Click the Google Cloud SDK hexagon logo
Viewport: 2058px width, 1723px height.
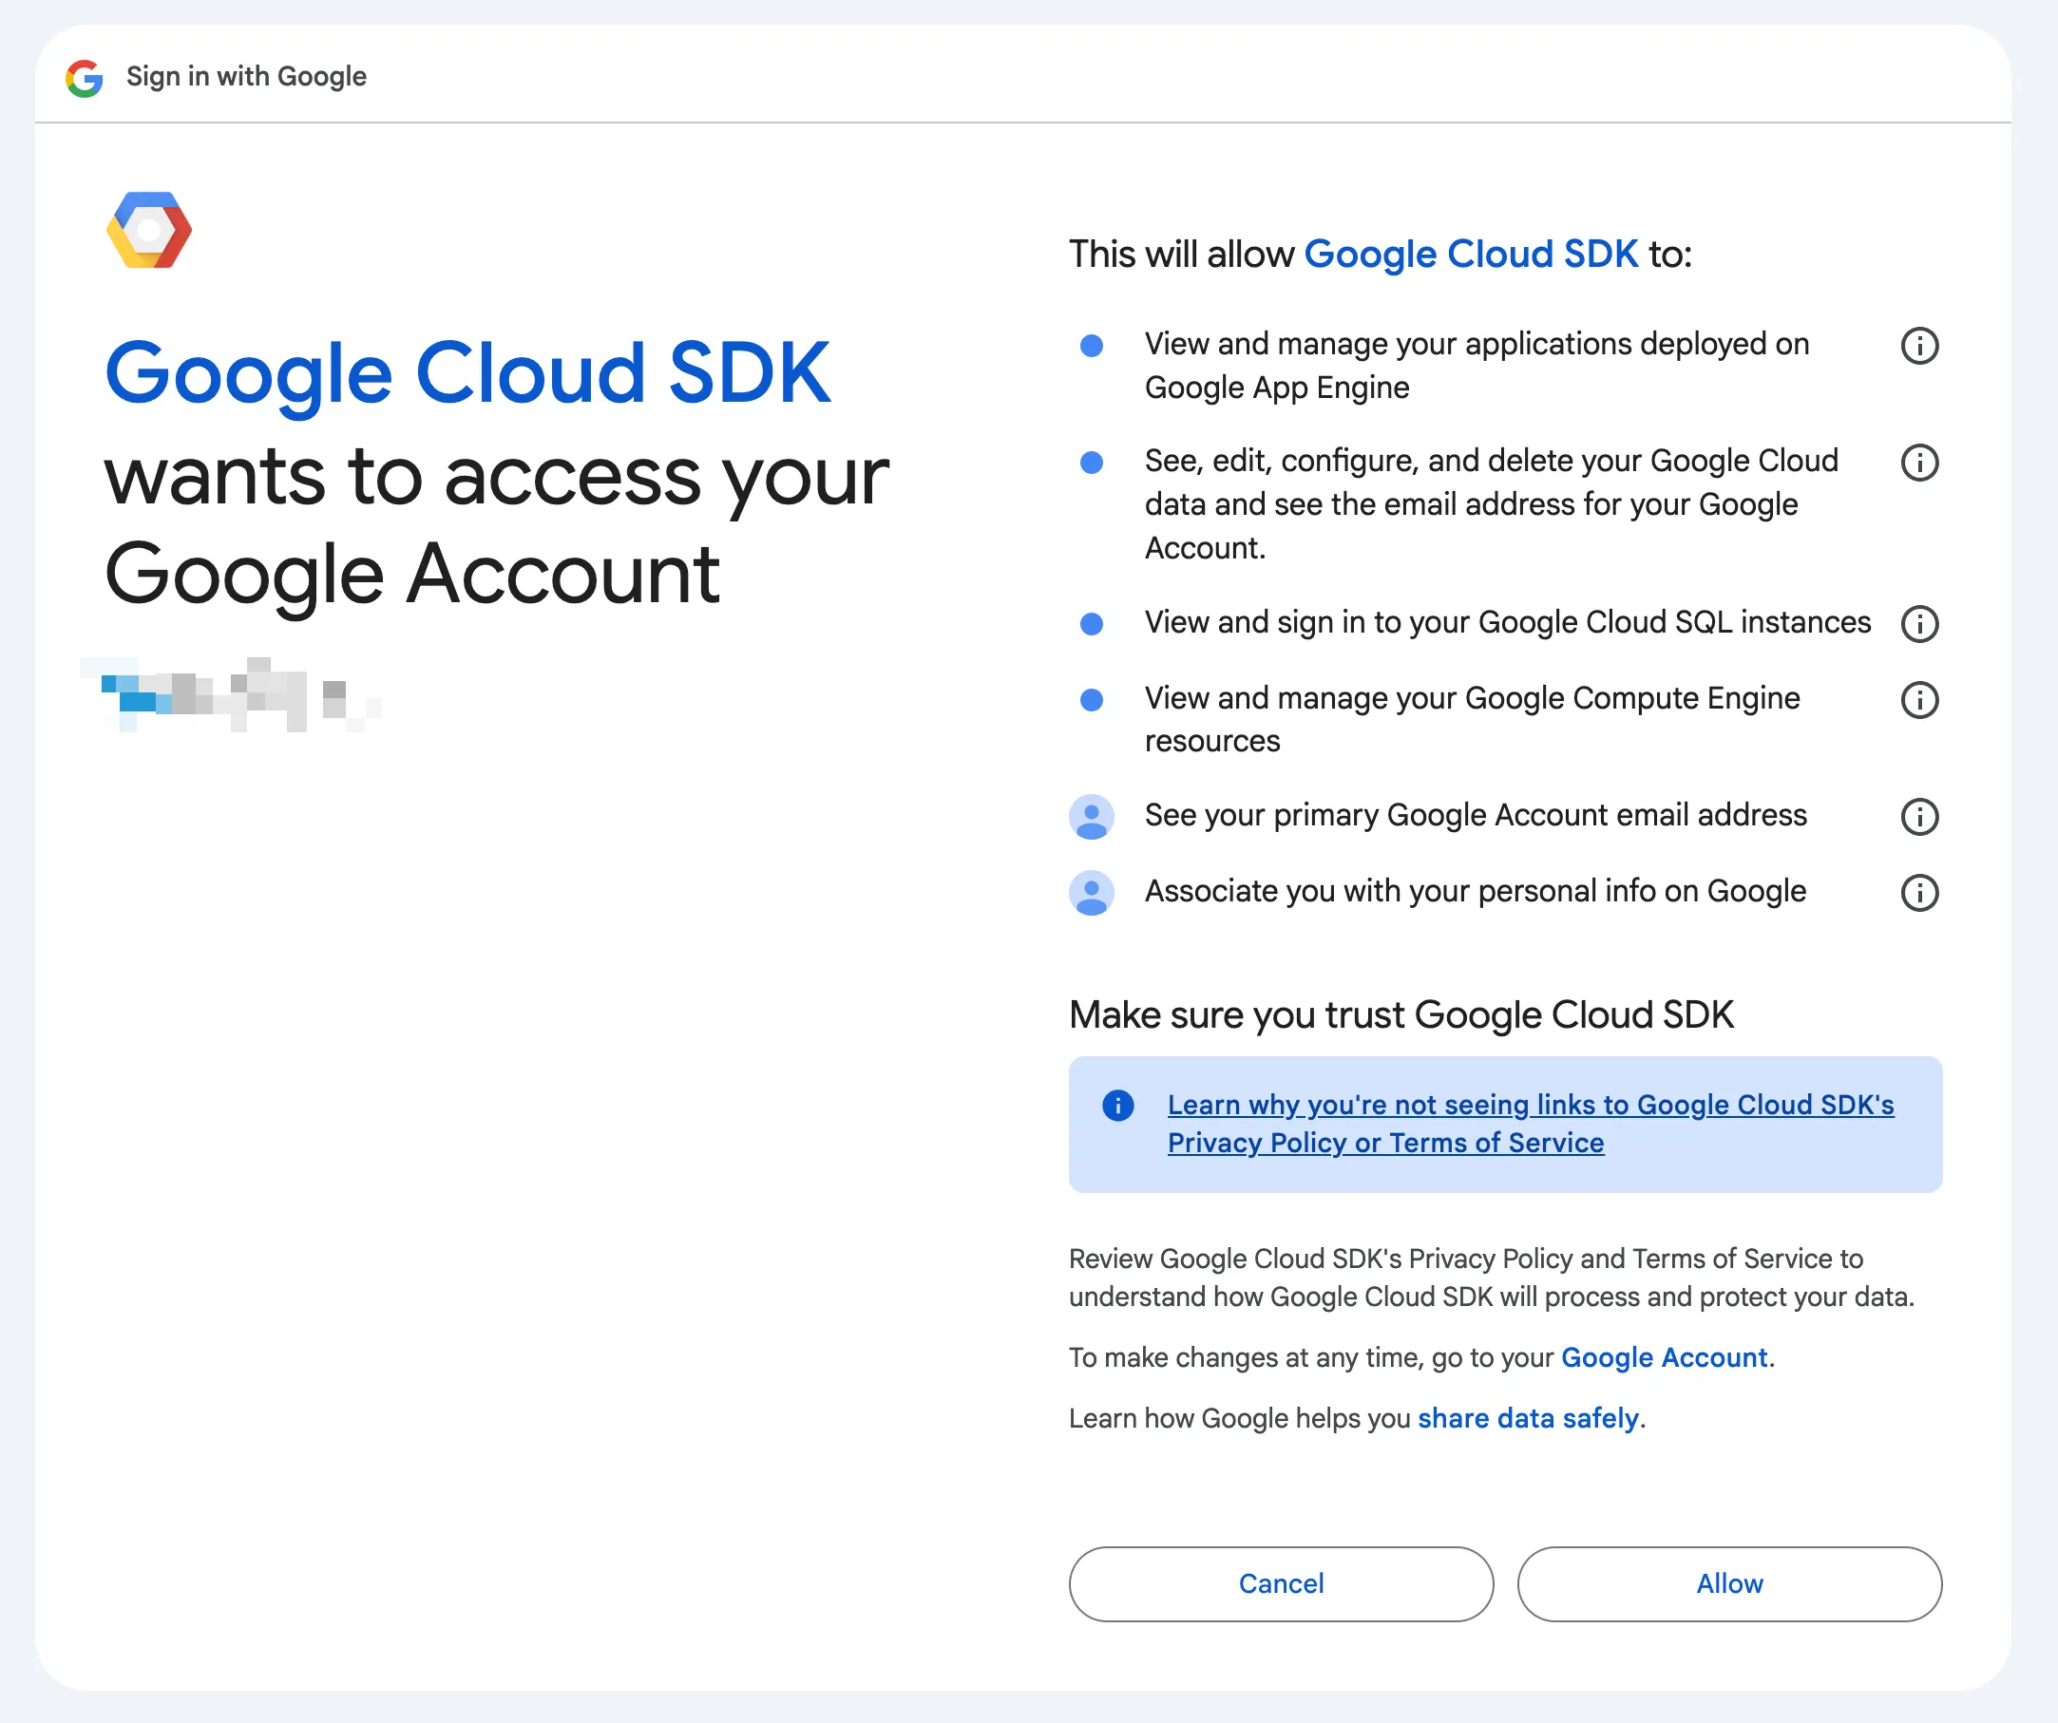click(149, 230)
